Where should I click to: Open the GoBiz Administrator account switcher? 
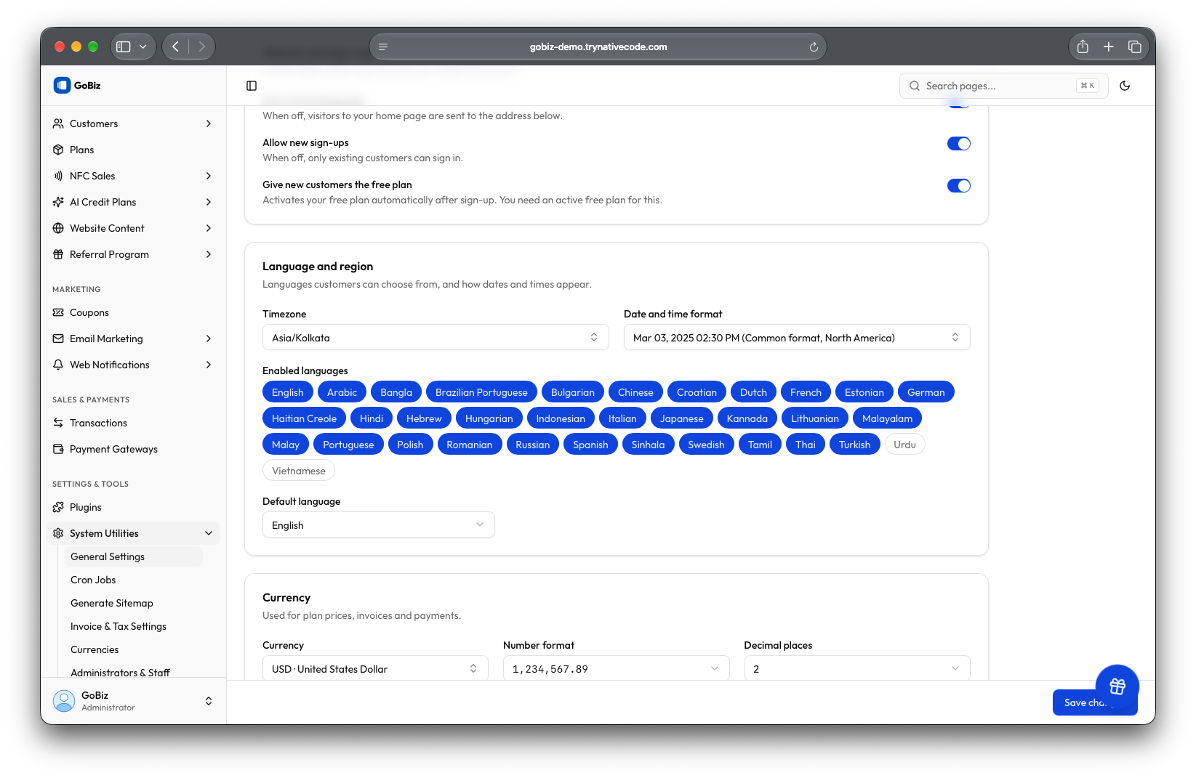(133, 701)
